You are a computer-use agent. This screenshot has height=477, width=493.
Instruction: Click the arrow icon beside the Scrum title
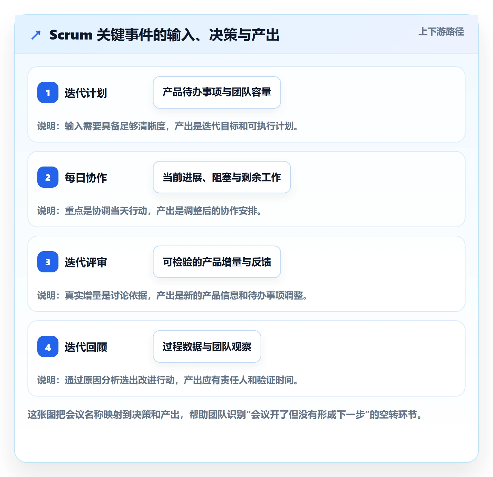point(36,35)
